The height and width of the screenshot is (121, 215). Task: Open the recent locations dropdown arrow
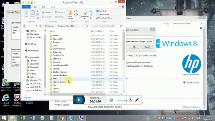(33, 26)
